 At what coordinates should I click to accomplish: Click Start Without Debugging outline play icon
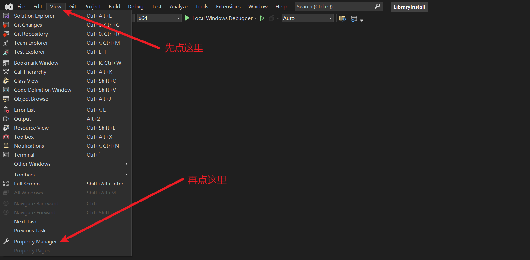tap(262, 18)
